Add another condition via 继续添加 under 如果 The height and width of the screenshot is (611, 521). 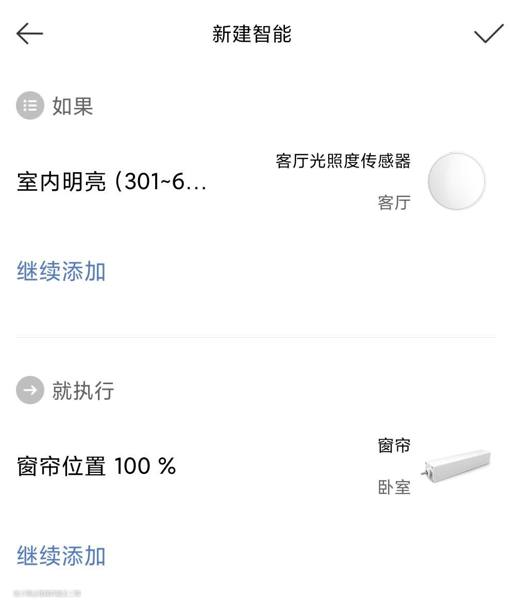pos(61,272)
